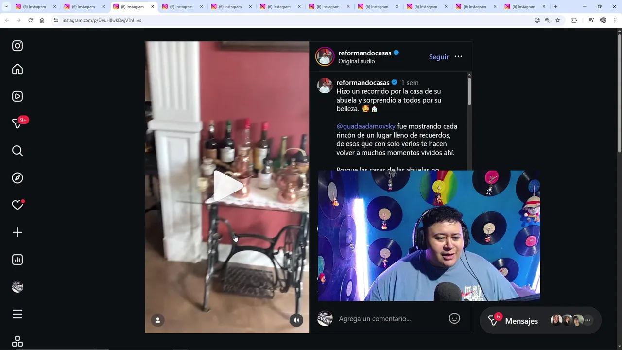Expand the hamburger More menu in sidebar

17,314
